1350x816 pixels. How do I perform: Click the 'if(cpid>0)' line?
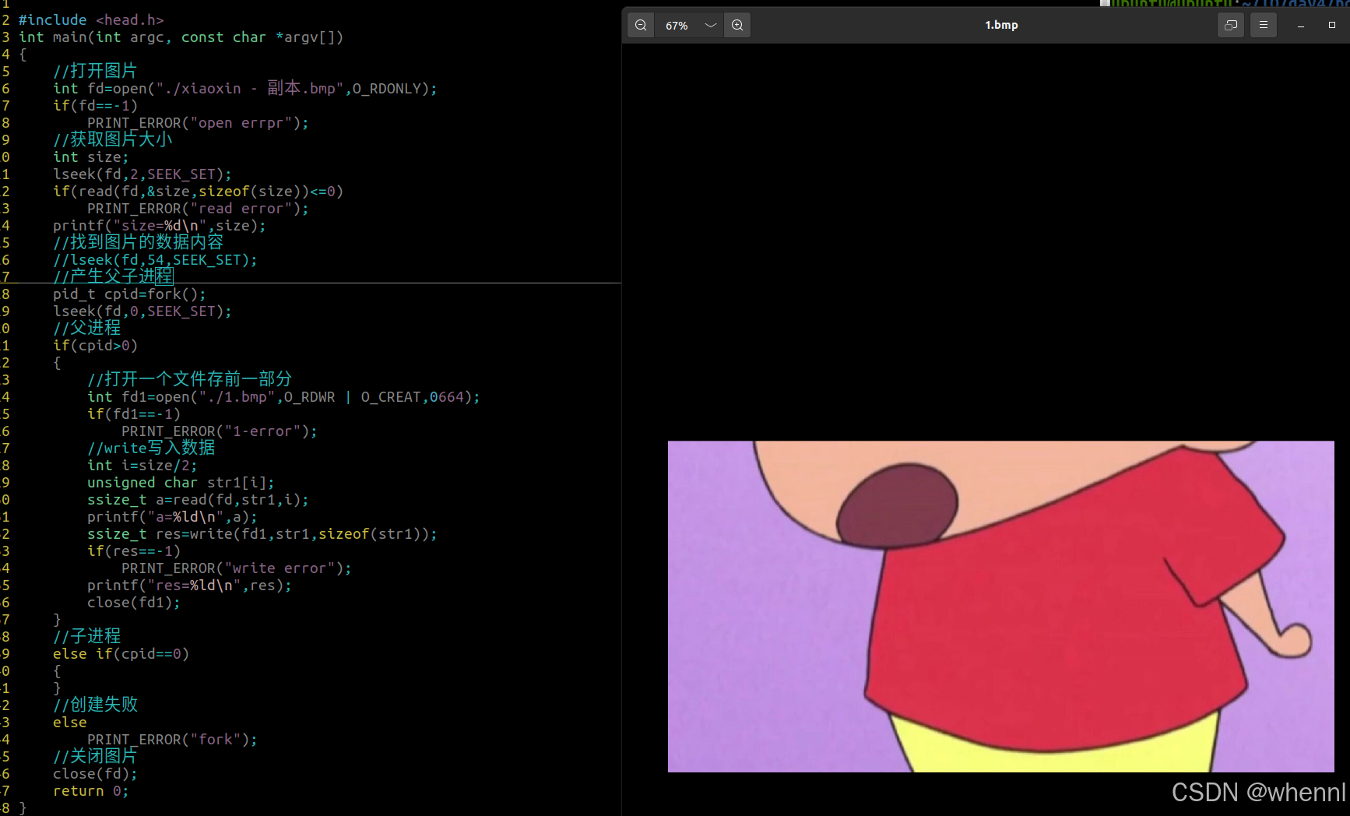(95, 345)
